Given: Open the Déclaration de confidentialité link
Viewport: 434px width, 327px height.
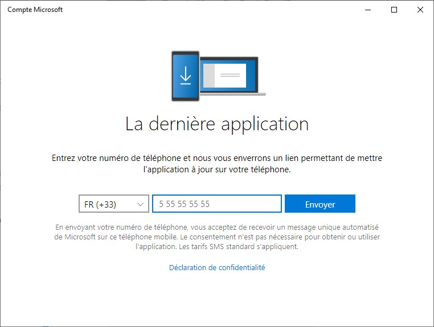Looking at the screenshot, I should point(217,267).
